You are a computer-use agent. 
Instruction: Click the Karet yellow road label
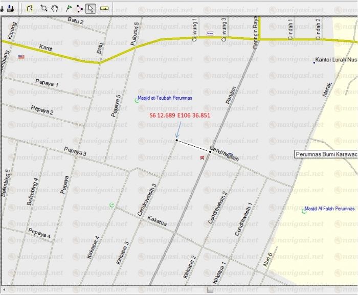point(46,47)
